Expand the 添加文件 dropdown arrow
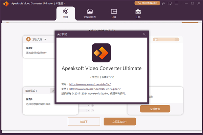 click(45, 39)
